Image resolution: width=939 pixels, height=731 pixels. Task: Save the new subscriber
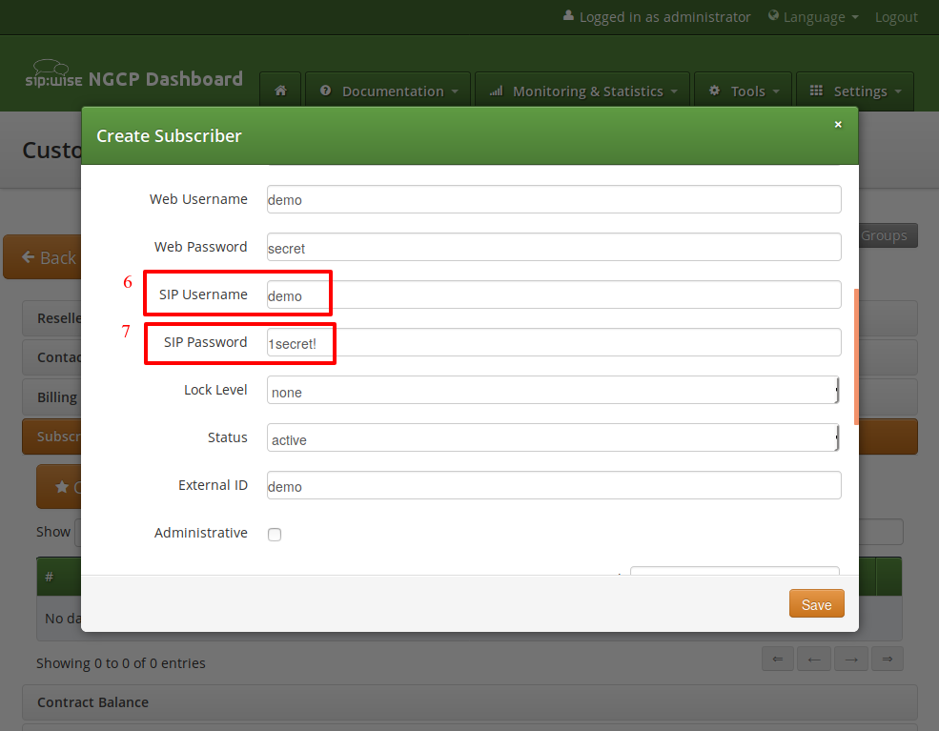coord(816,604)
